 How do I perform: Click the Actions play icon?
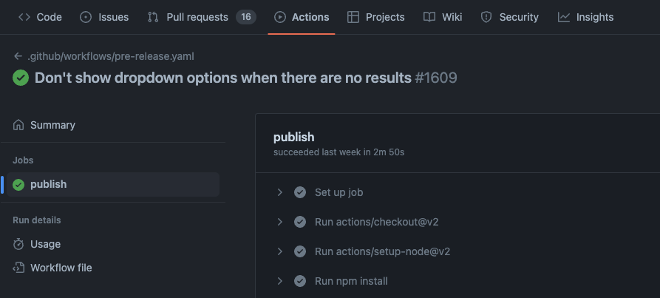pyautogui.click(x=280, y=17)
